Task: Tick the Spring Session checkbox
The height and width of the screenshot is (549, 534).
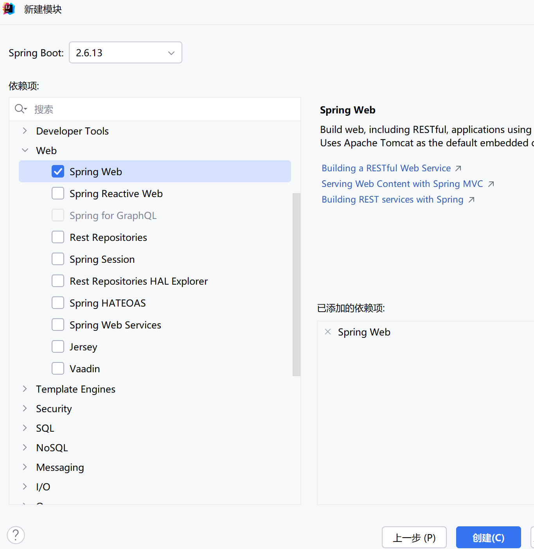Action: [x=58, y=259]
